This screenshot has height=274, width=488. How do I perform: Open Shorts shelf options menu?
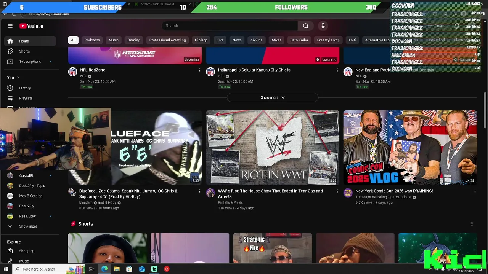coord(472,224)
